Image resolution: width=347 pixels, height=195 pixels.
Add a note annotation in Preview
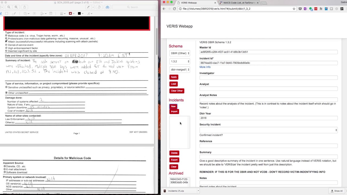point(51,14)
